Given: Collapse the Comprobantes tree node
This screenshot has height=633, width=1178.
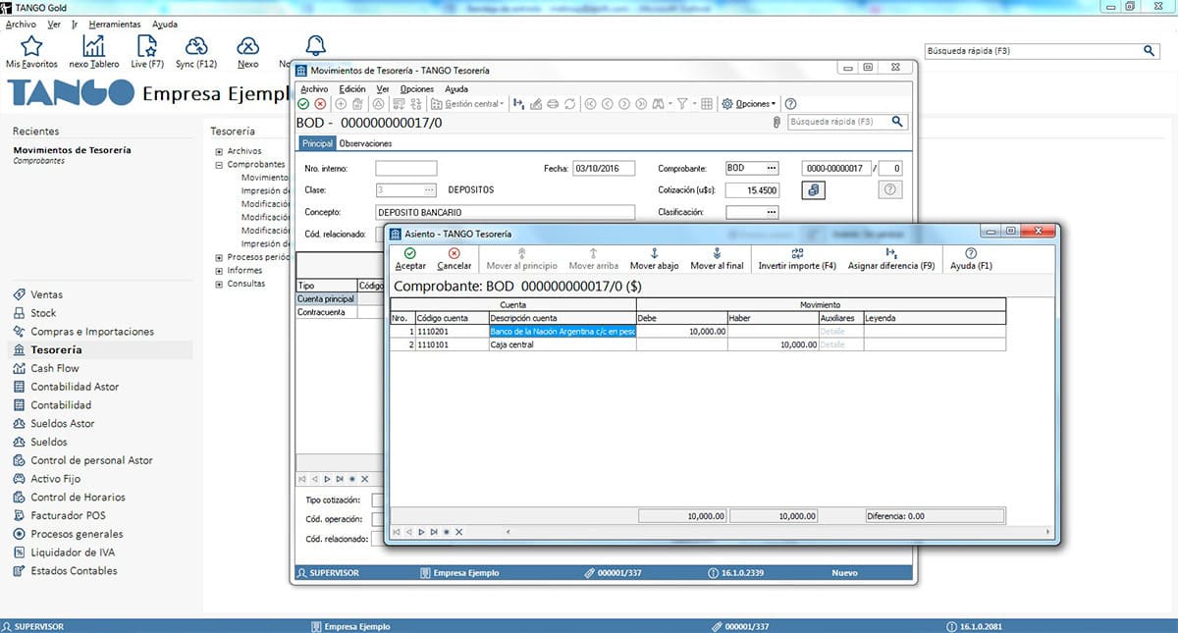Looking at the screenshot, I should pyautogui.click(x=219, y=165).
